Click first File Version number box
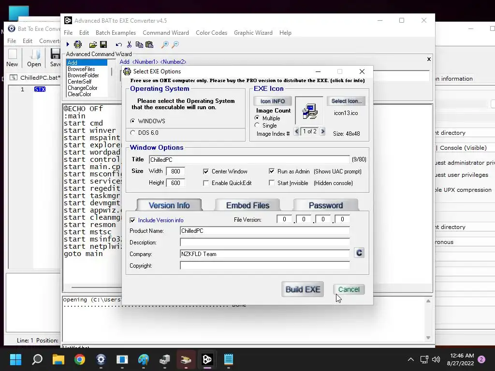 pyautogui.click(x=284, y=219)
